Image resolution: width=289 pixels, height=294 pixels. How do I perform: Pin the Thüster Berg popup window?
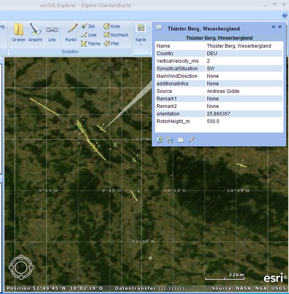point(273,27)
